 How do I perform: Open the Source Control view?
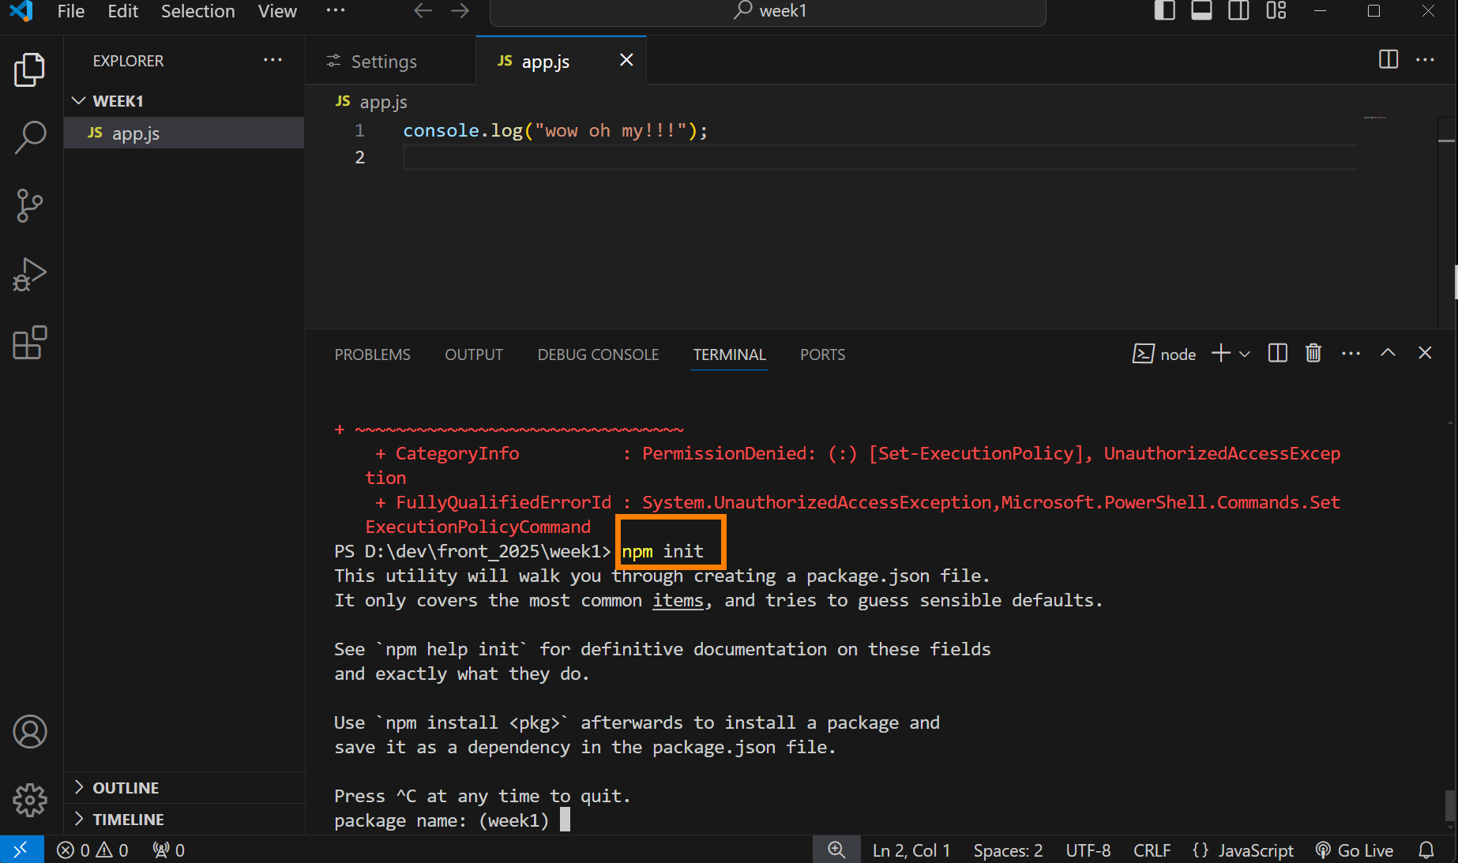[x=30, y=206]
